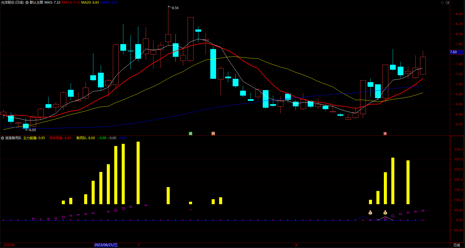Screen dimensions: 465x248
Task: Click the MA20: 6.83 label
Action: pyautogui.click(x=90, y=2)
